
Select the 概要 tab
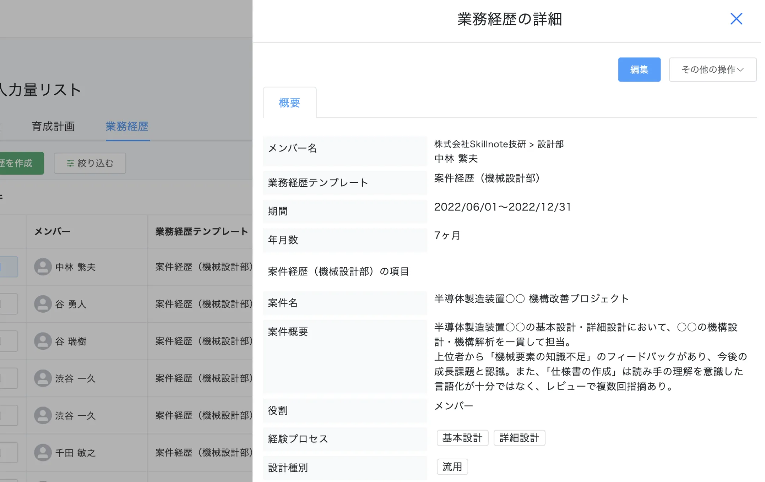pos(289,103)
